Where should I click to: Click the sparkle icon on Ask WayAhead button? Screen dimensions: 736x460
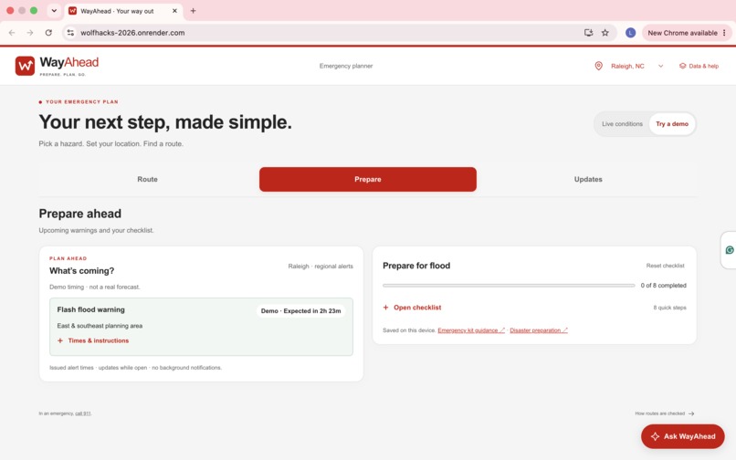656,436
